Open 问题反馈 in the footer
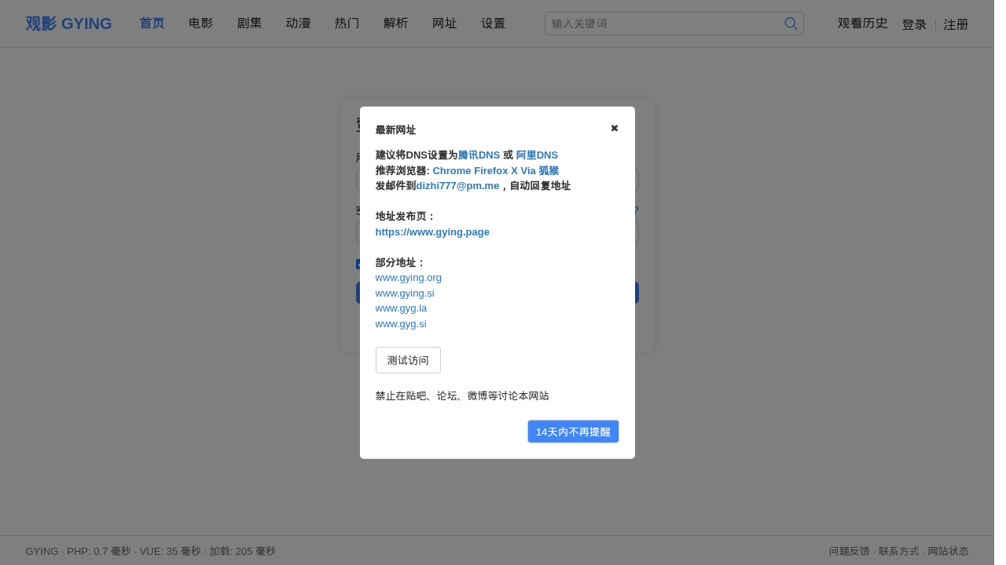 pyautogui.click(x=849, y=551)
